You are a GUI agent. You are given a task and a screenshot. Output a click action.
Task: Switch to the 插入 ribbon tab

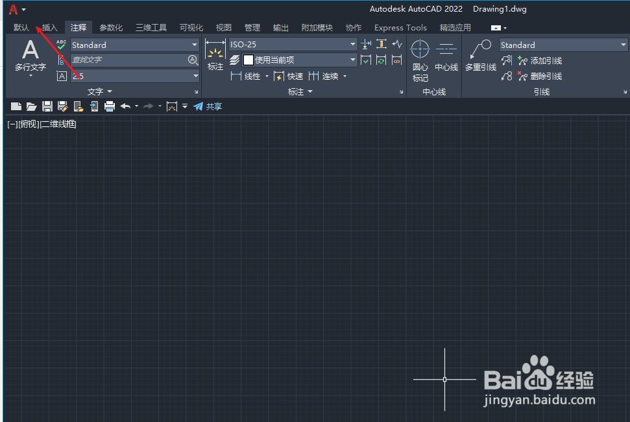(x=50, y=27)
